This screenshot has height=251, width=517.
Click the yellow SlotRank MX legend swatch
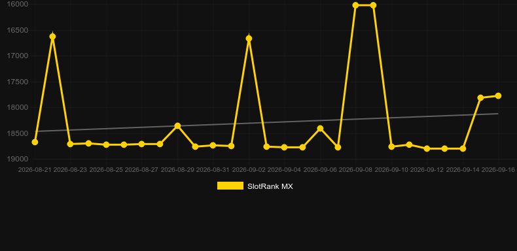click(x=230, y=186)
